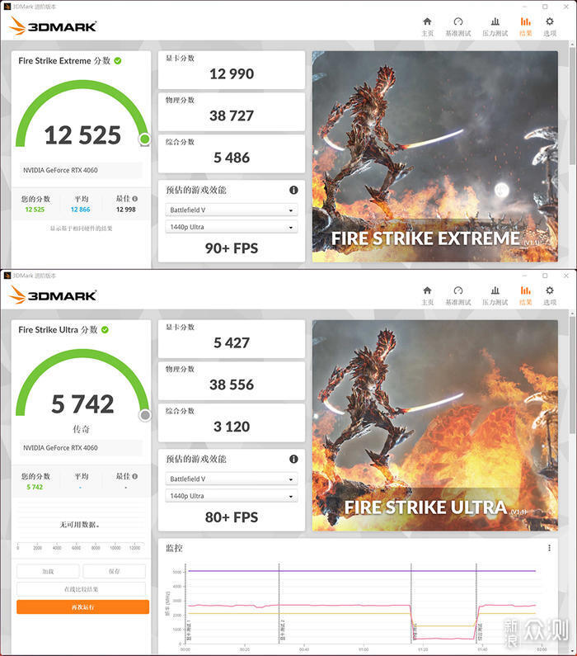Click the Home (主页) icon in the Fire Strike Extreme window
Image resolution: width=577 pixels, height=656 pixels.
(427, 21)
